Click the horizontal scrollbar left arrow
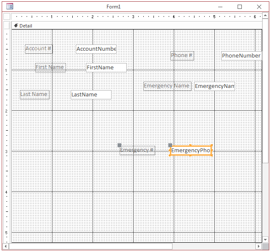The height and width of the screenshot is (252, 271). (x=5, y=247)
